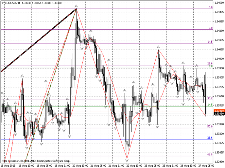Click price scale value 1.34580
225x168 pixels.
(x=219, y=3)
